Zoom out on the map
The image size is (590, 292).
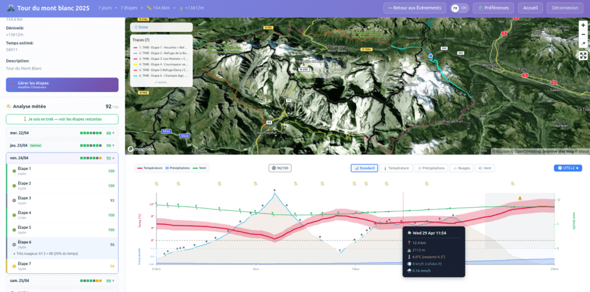click(583, 34)
